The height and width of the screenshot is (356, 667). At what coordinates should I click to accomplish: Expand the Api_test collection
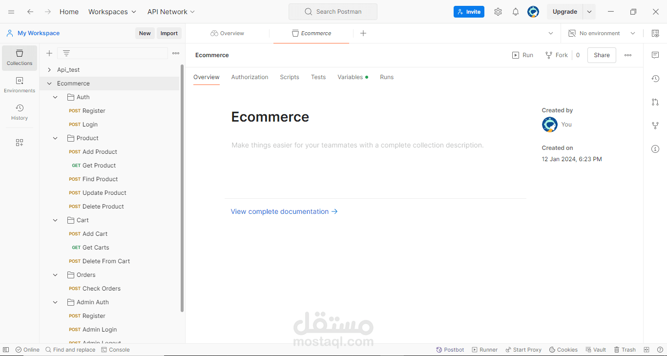[49, 70]
